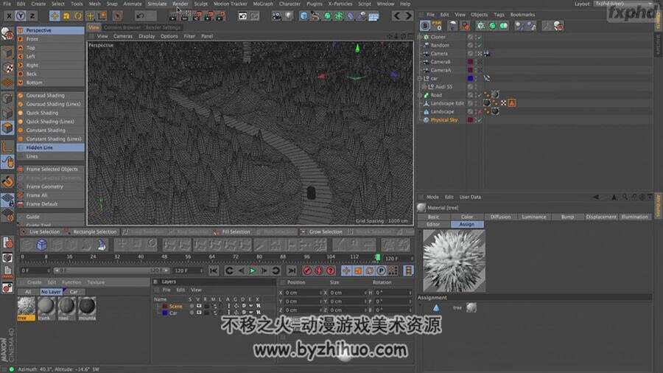Select Hidden Line display mode

(51, 147)
